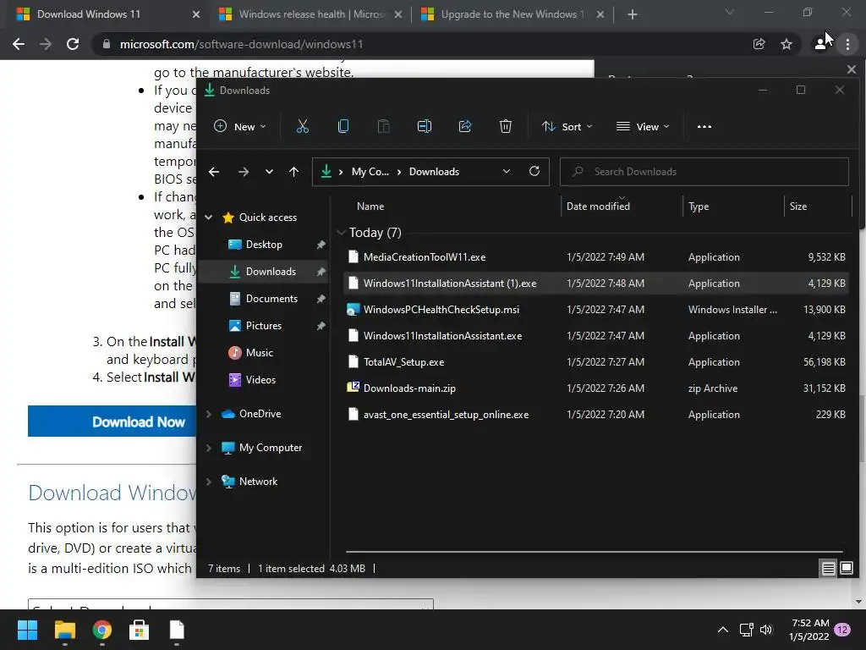Sort by the Size column header
Screen dimensions: 866x650
798,207
